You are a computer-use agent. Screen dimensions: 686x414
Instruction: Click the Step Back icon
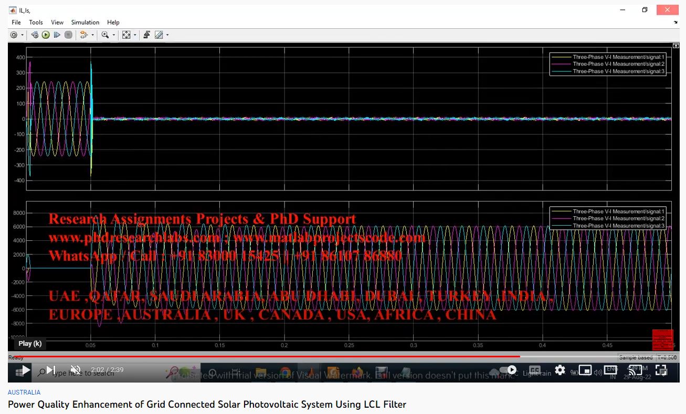35,35
